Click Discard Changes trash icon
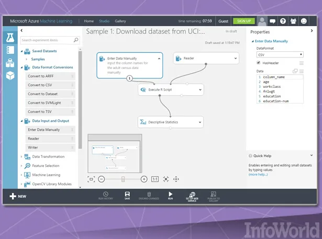The height and width of the screenshot is (239, 322). (149, 196)
